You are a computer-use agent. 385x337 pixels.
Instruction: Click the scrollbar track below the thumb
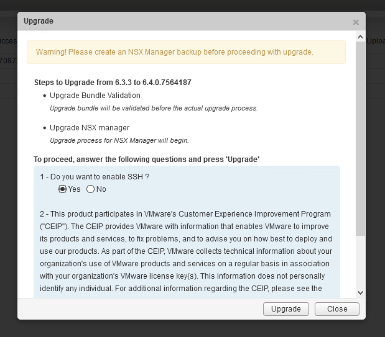360,262
